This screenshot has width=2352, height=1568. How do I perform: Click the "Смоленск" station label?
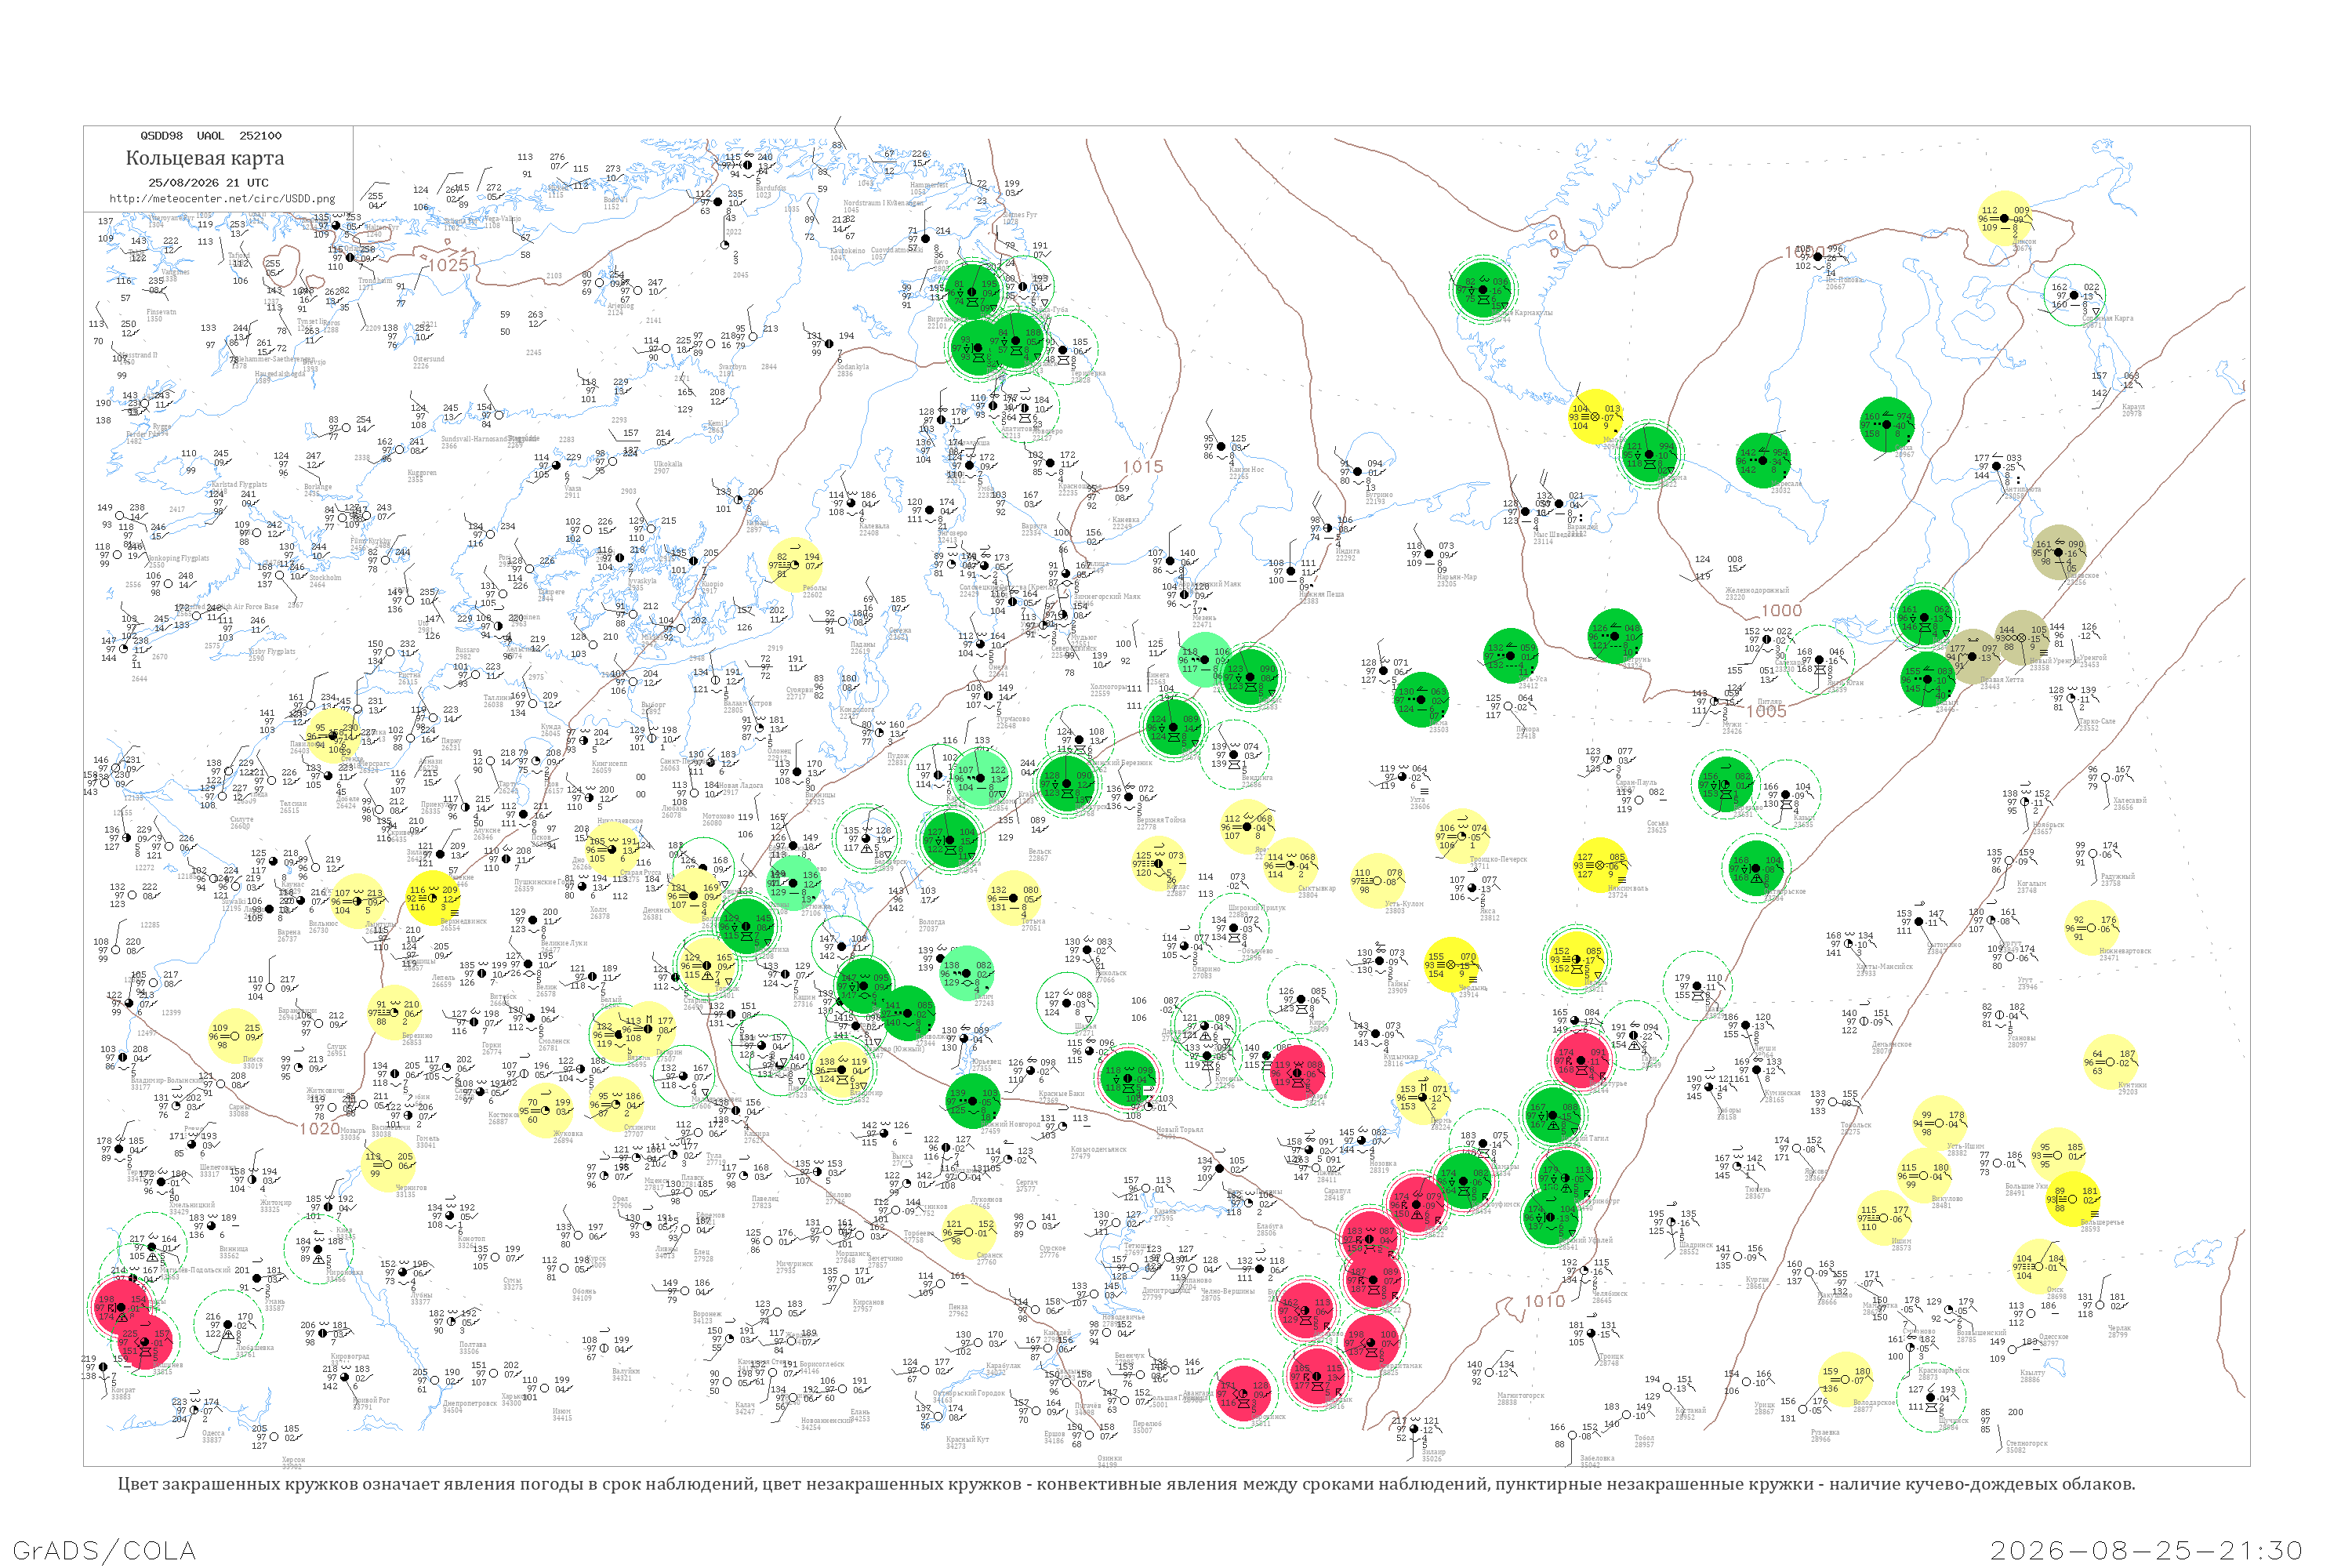point(554,1041)
